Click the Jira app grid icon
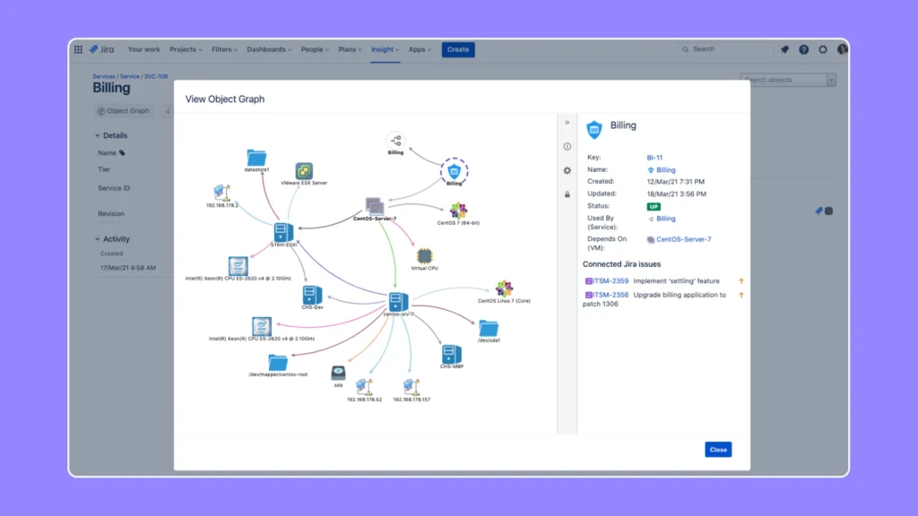Image resolution: width=918 pixels, height=516 pixels. (78, 49)
